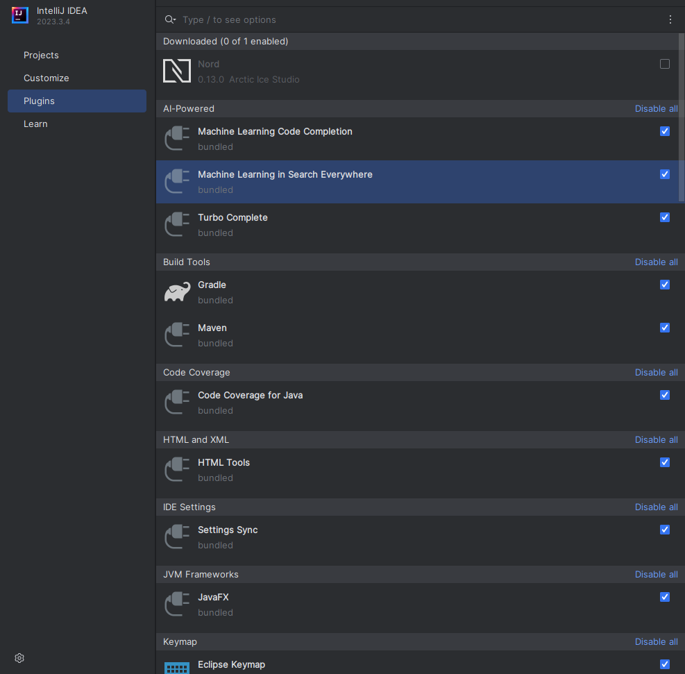Click the Settings Sync plugin icon
Screen dimensions: 685x674
[177, 537]
